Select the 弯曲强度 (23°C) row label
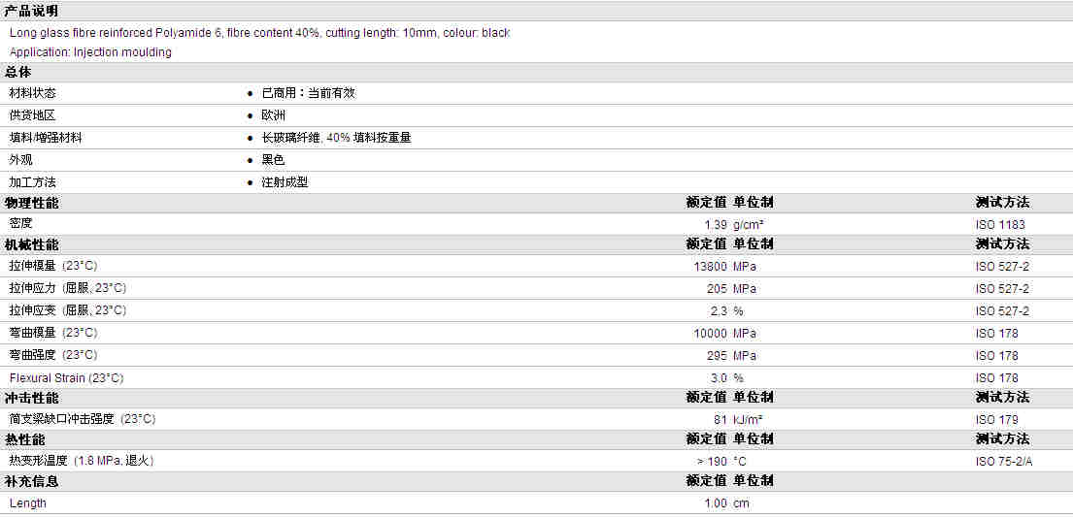This screenshot has width=1073, height=518. pos(53,355)
